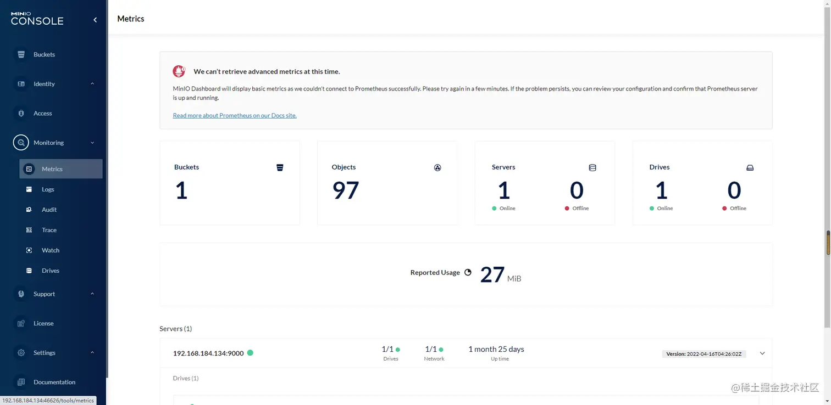
Task: Expand the Identity menu chevron
Action: coord(92,84)
